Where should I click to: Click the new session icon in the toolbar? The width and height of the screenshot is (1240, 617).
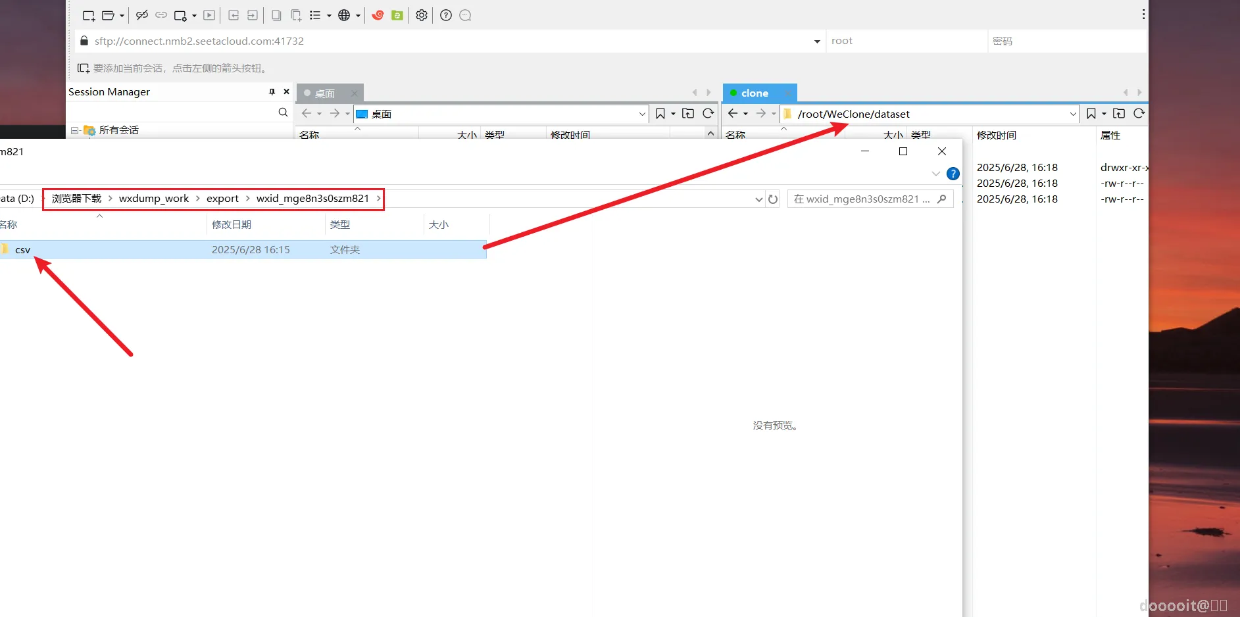88,15
